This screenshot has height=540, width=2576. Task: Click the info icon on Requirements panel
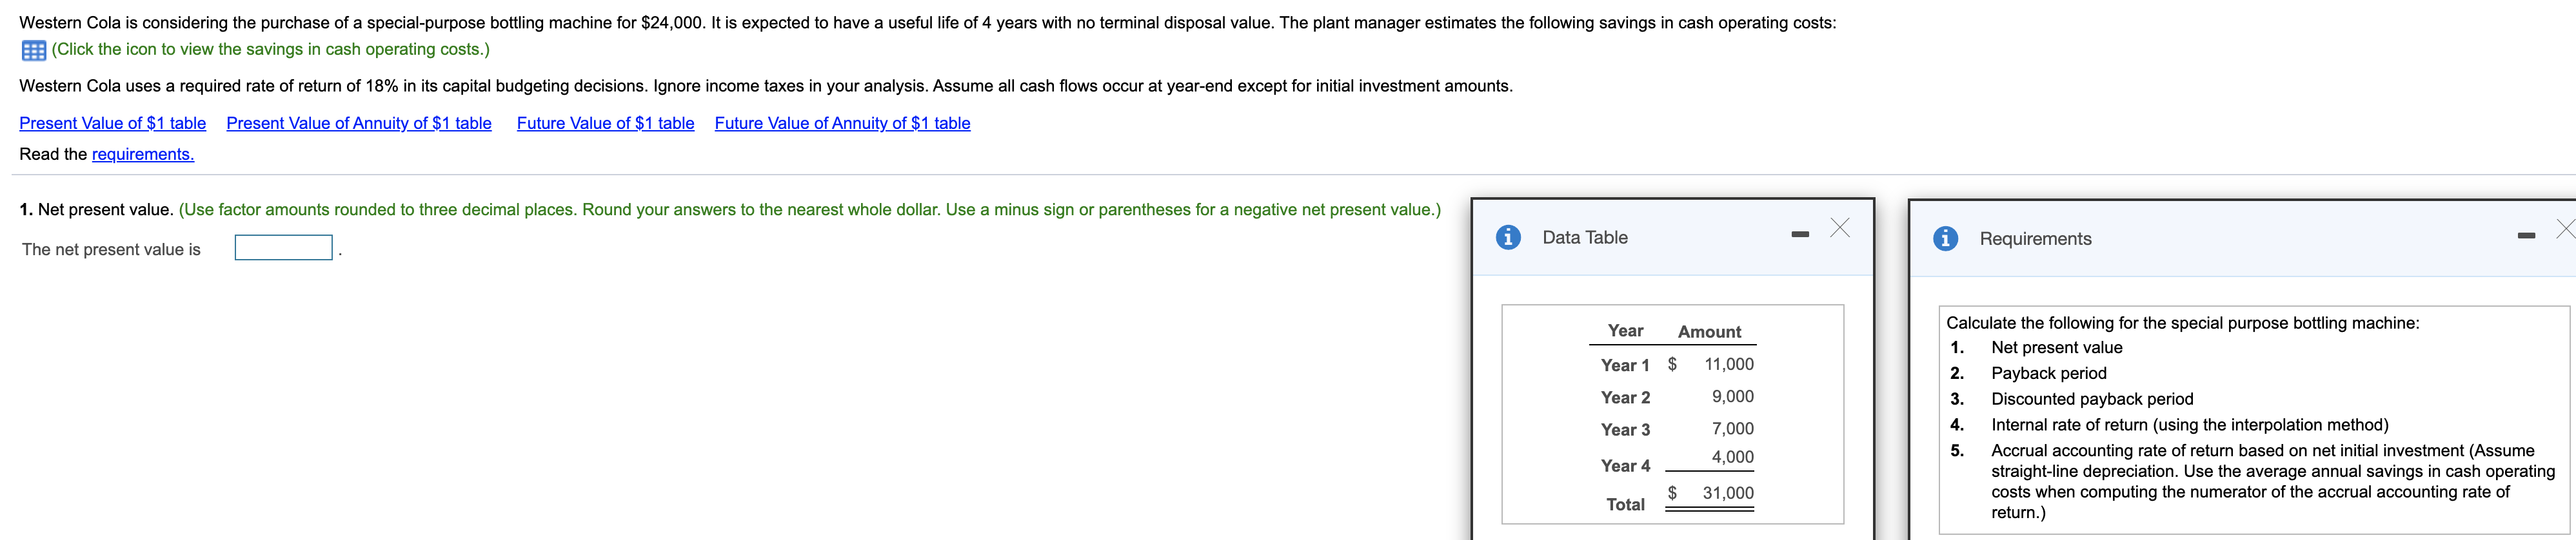(1946, 239)
